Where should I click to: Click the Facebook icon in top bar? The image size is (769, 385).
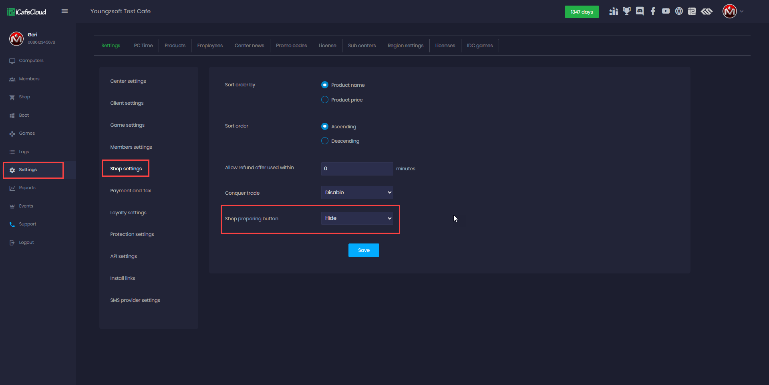tap(653, 11)
